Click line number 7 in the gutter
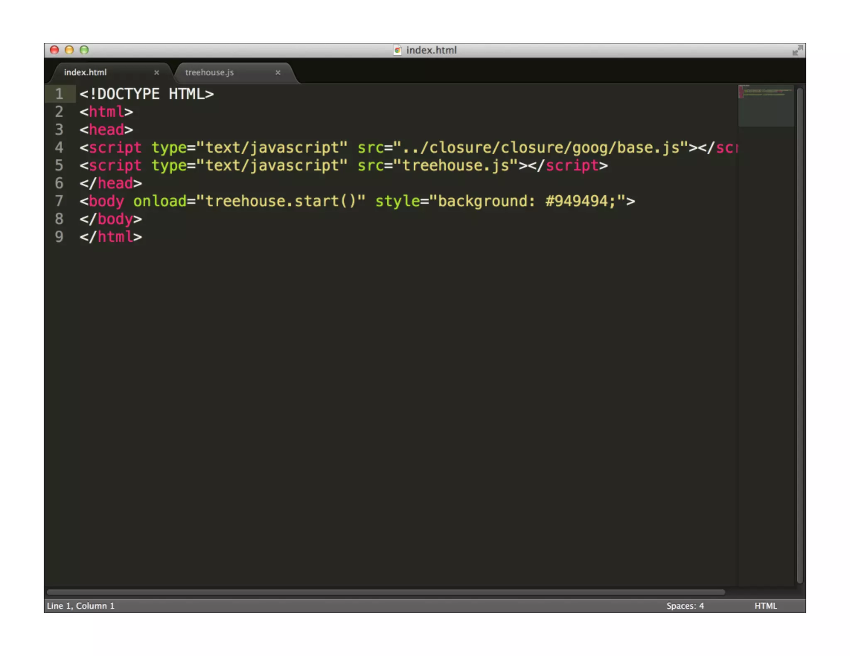This screenshot has width=850, height=656. click(59, 201)
